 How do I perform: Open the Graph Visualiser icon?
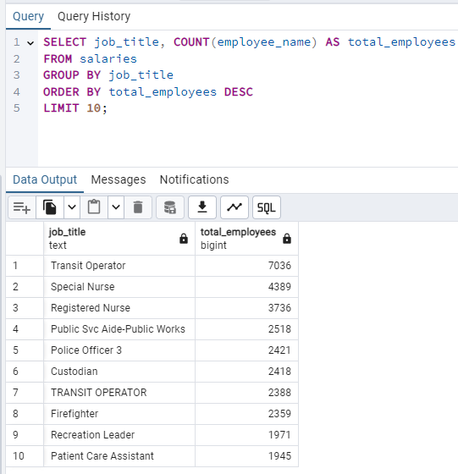(235, 207)
